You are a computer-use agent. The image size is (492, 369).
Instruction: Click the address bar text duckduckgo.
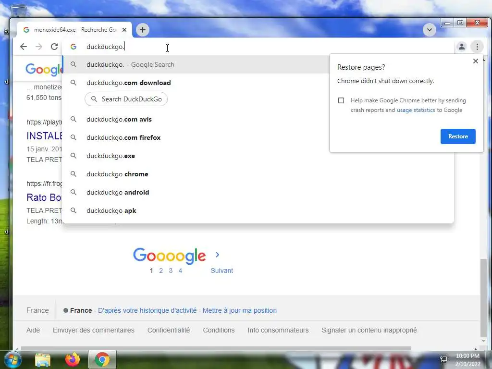click(x=105, y=47)
